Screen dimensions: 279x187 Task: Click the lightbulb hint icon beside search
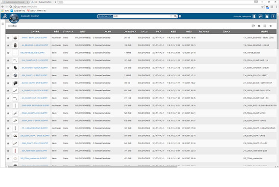point(180,16)
